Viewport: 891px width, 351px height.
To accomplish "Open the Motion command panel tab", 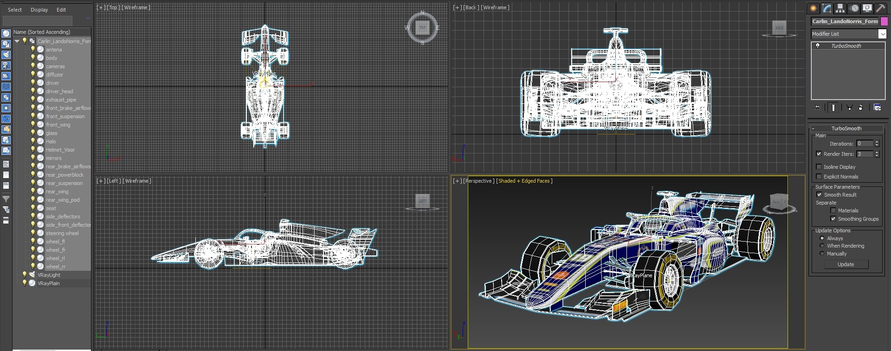I will pos(854,8).
